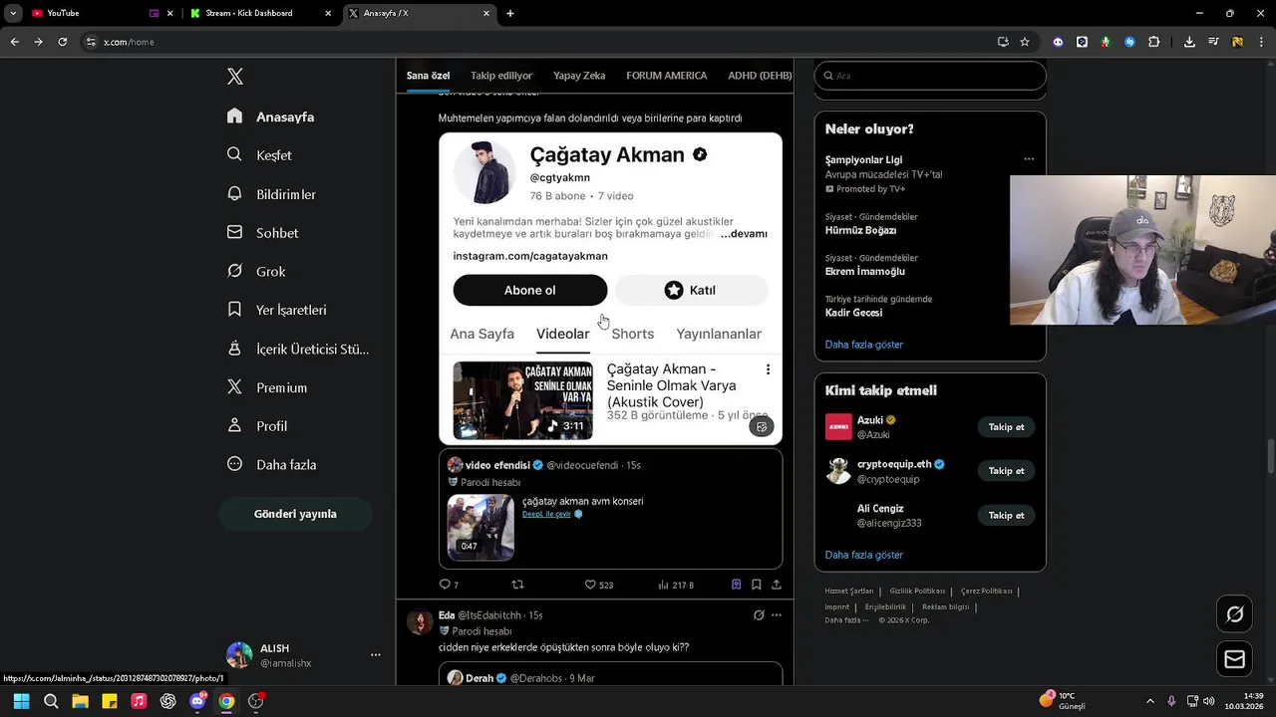Click DeepL ile çevir link

[x=546, y=514]
